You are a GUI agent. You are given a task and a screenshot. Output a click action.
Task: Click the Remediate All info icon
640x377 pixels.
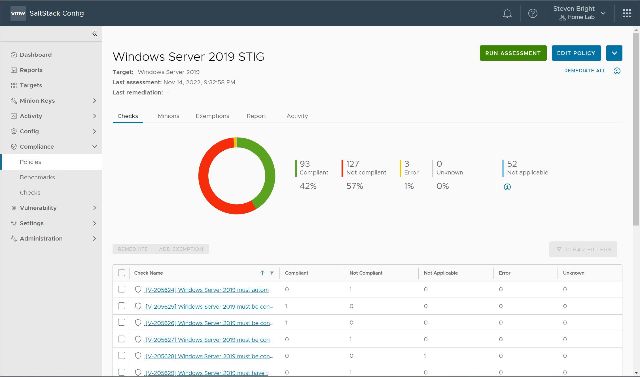pos(617,71)
